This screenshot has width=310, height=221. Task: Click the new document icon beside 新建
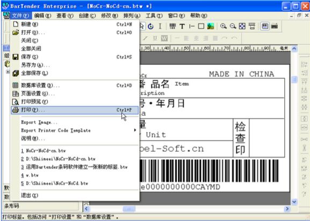16,24
